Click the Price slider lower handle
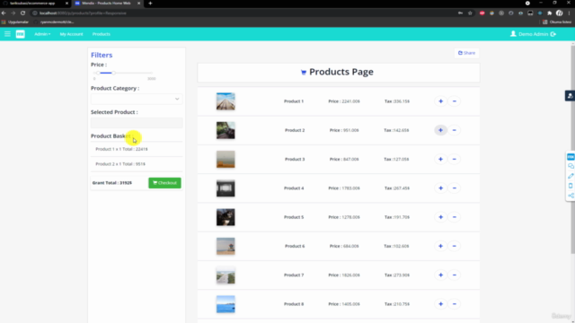 [x=98, y=73]
